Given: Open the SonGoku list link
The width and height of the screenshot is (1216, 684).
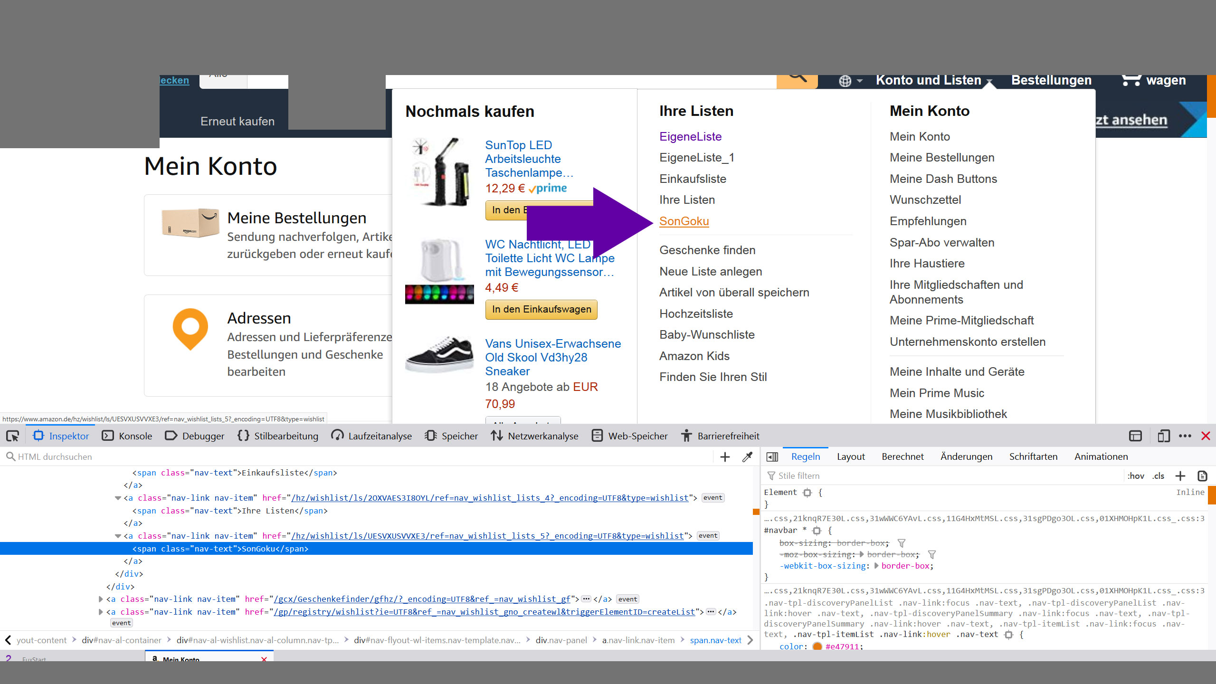Looking at the screenshot, I should (684, 221).
